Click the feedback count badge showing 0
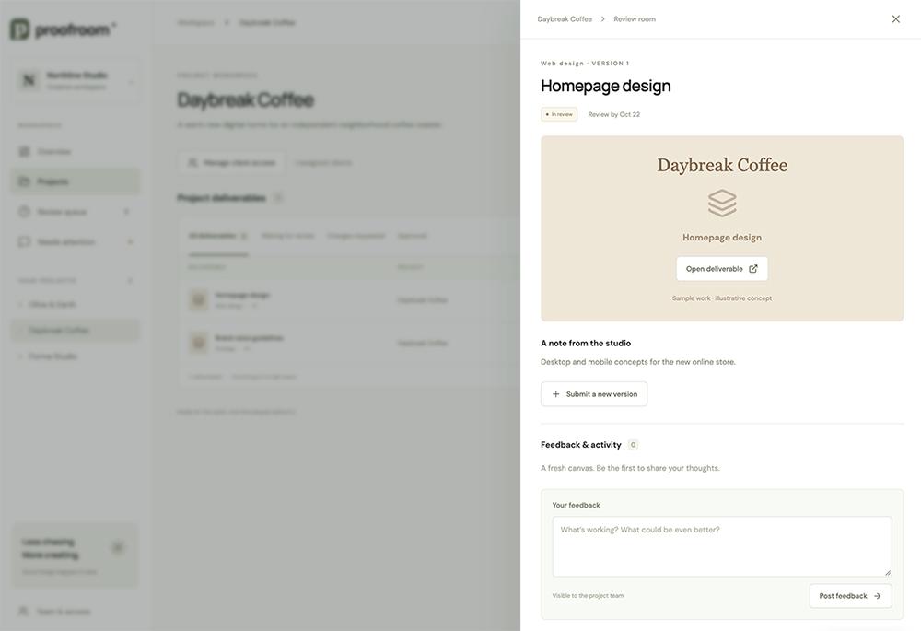 tap(633, 445)
